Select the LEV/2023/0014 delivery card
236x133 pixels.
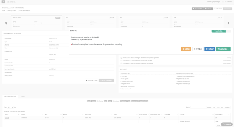click(37, 22)
